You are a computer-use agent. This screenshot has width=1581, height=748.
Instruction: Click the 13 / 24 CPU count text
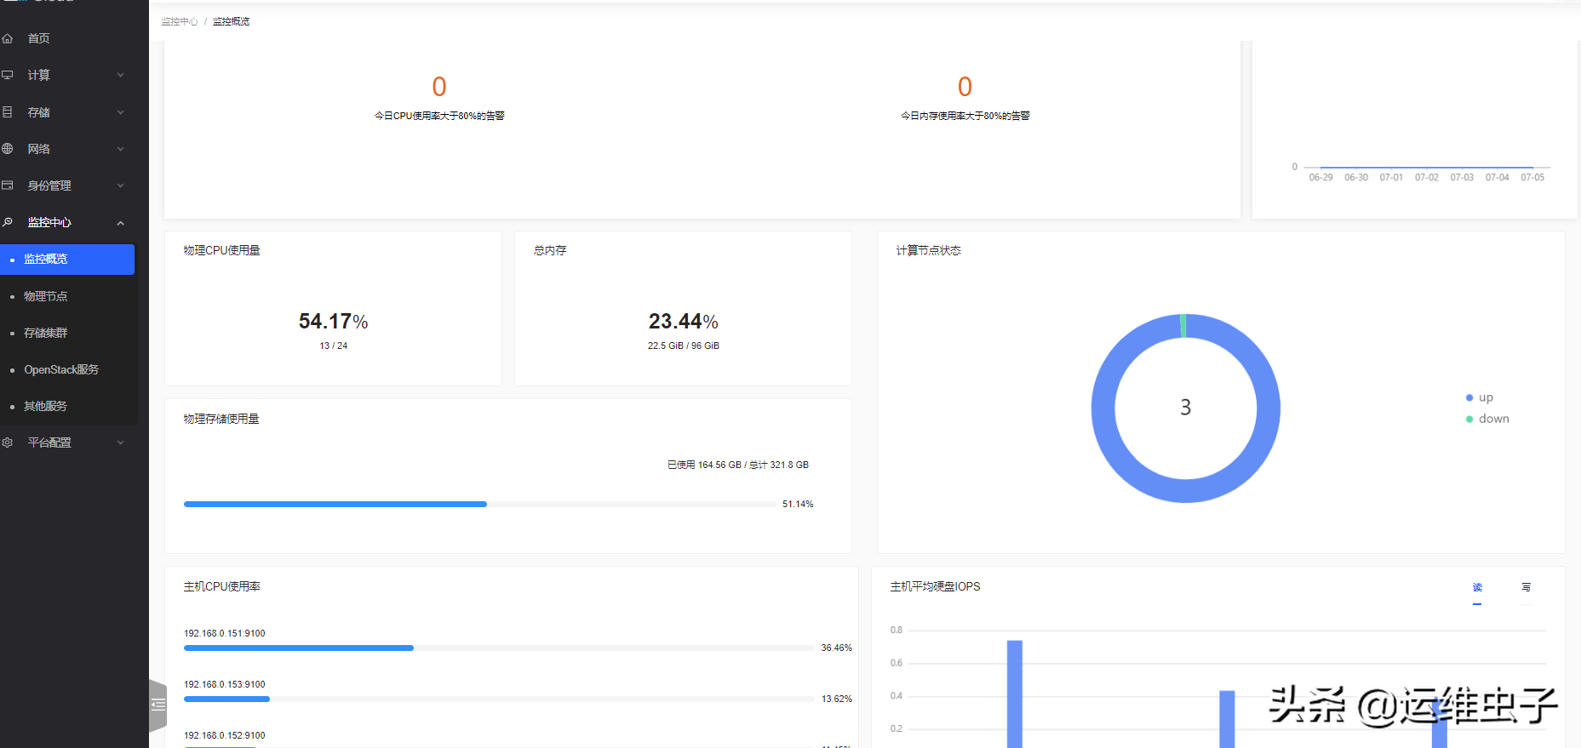(333, 345)
